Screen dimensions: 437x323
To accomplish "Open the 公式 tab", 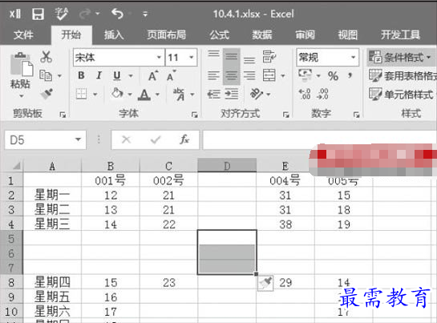I will click(220, 35).
